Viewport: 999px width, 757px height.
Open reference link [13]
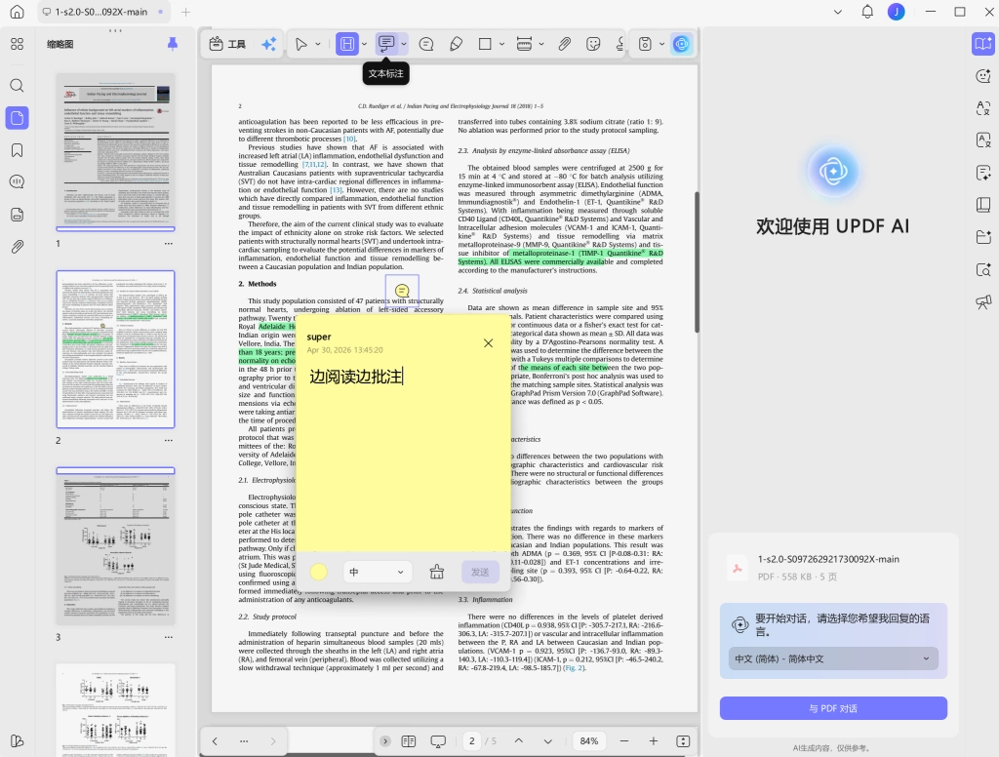pyautogui.click(x=336, y=190)
